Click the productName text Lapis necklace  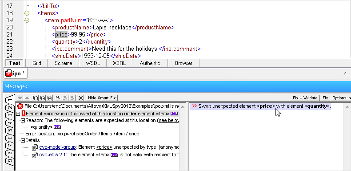(112, 27)
